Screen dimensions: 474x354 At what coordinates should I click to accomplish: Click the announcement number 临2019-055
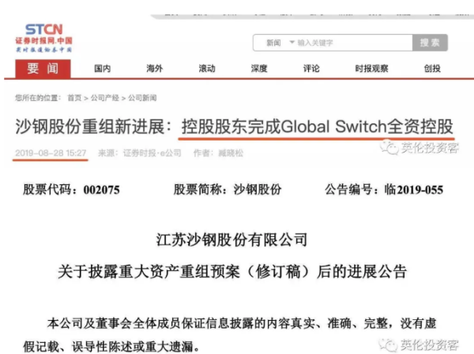click(x=414, y=190)
